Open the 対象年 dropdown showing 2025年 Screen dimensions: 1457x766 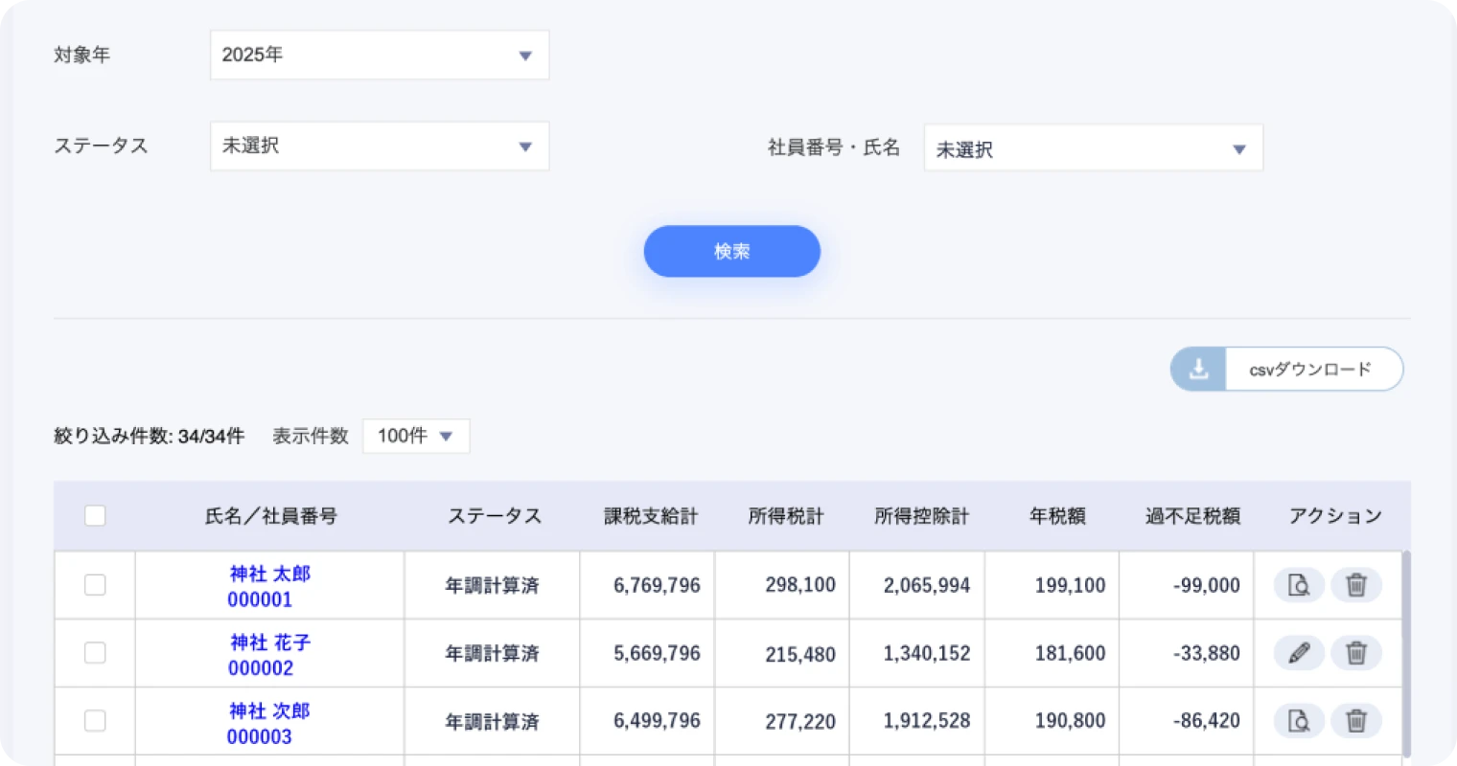[x=380, y=56]
